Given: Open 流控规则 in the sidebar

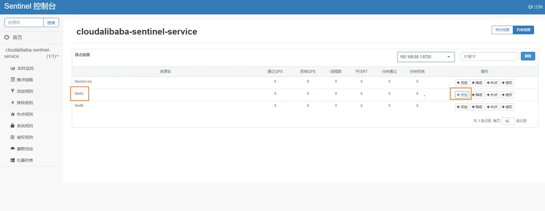Looking at the screenshot, I should coord(22,91).
